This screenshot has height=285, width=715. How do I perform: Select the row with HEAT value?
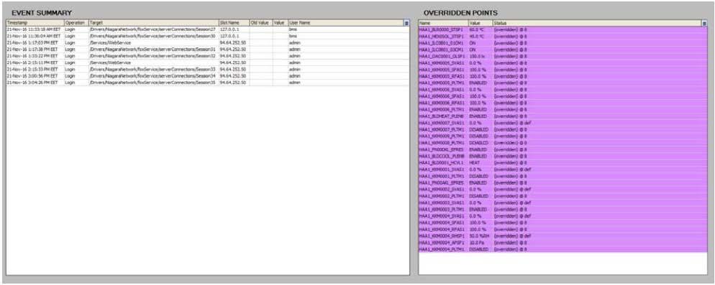(563, 162)
